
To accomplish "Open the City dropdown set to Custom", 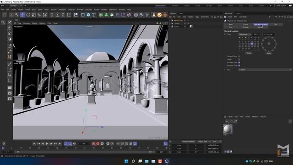I will click(x=265, y=70).
